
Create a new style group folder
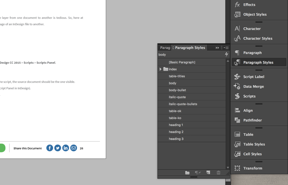(x=187, y=173)
